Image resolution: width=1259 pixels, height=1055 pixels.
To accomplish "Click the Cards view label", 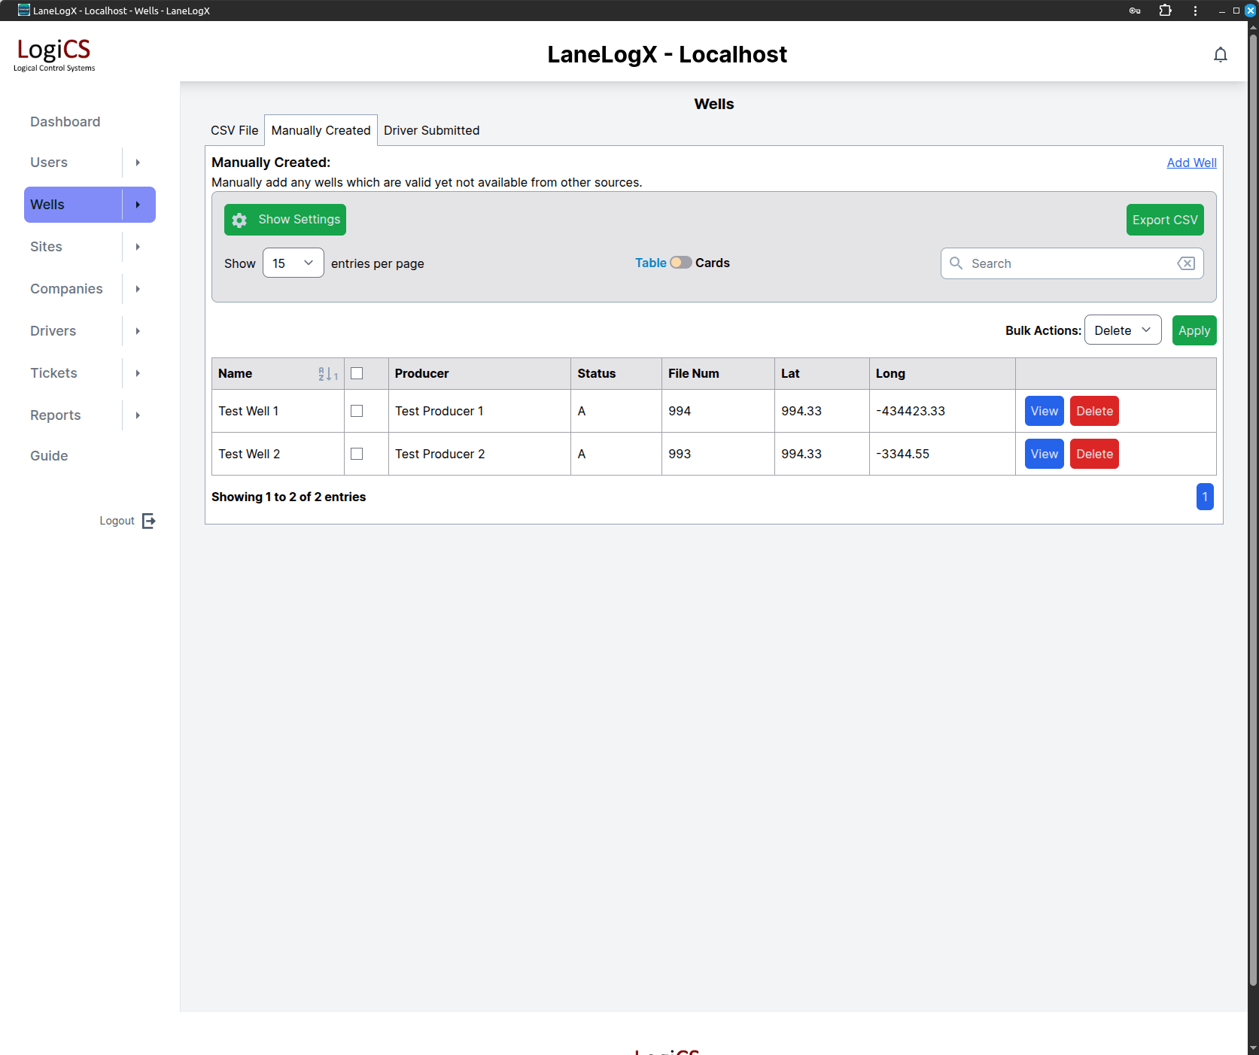I will (713, 263).
